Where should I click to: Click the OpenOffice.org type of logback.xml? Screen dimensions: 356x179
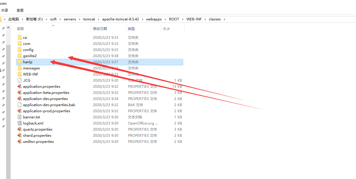143,123
